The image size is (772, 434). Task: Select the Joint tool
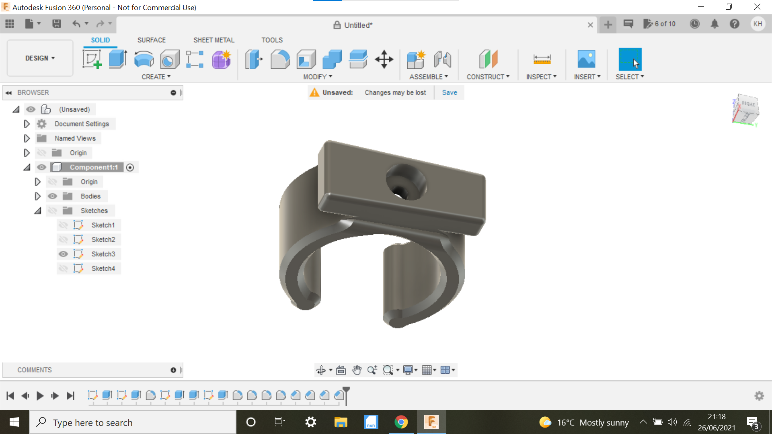click(443, 59)
